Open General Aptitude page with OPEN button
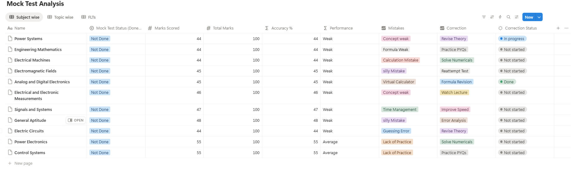571x174 pixels. coord(76,120)
